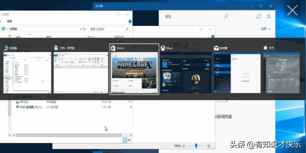Switch to large icons view in File Explorer
Image resolution: width=306 pixels, height=153 pixels.
[129, 140]
